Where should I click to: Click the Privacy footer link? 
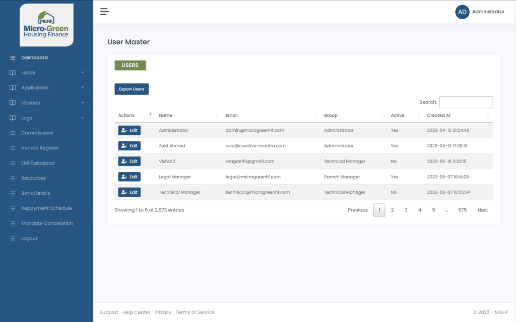163,312
